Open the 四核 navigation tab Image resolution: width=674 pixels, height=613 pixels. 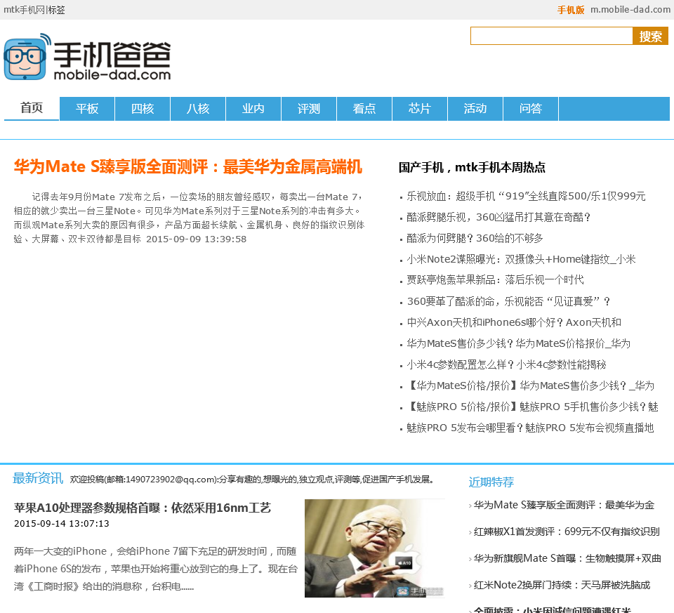tap(143, 108)
